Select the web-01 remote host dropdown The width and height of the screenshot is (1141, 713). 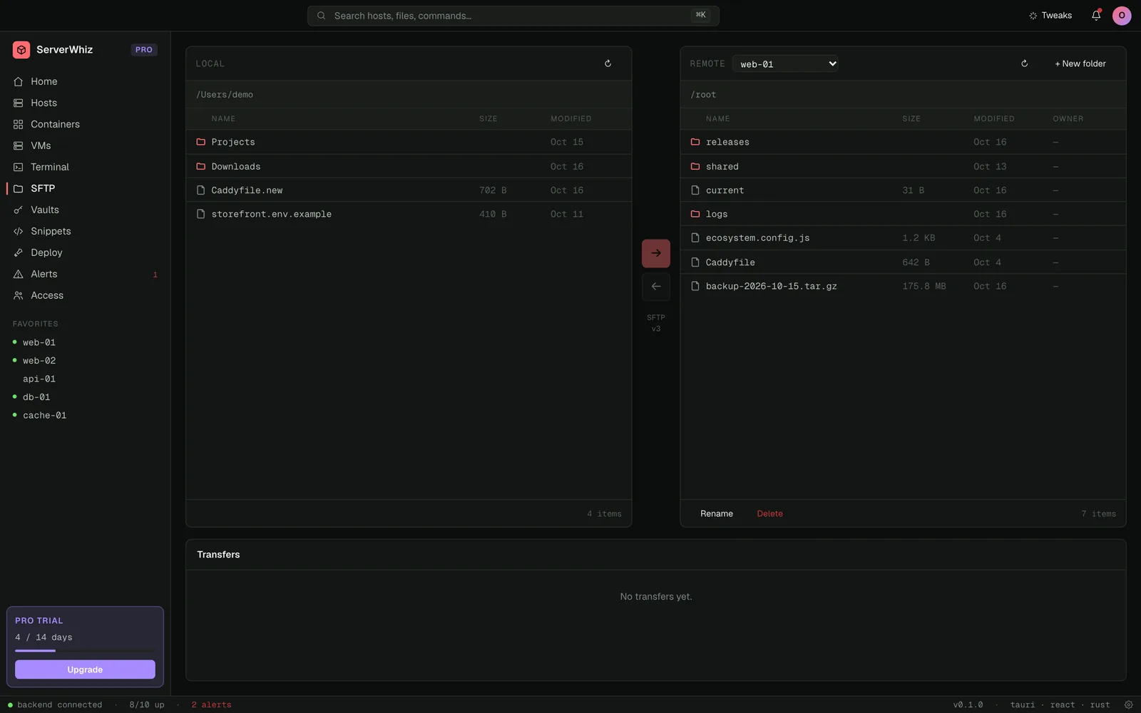pyautogui.click(x=785, y=63)
